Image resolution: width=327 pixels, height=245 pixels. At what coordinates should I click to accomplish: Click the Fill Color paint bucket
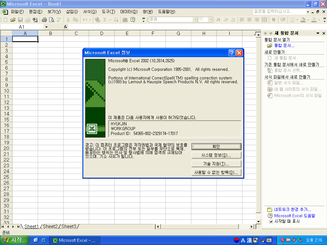tap(303, 20)
